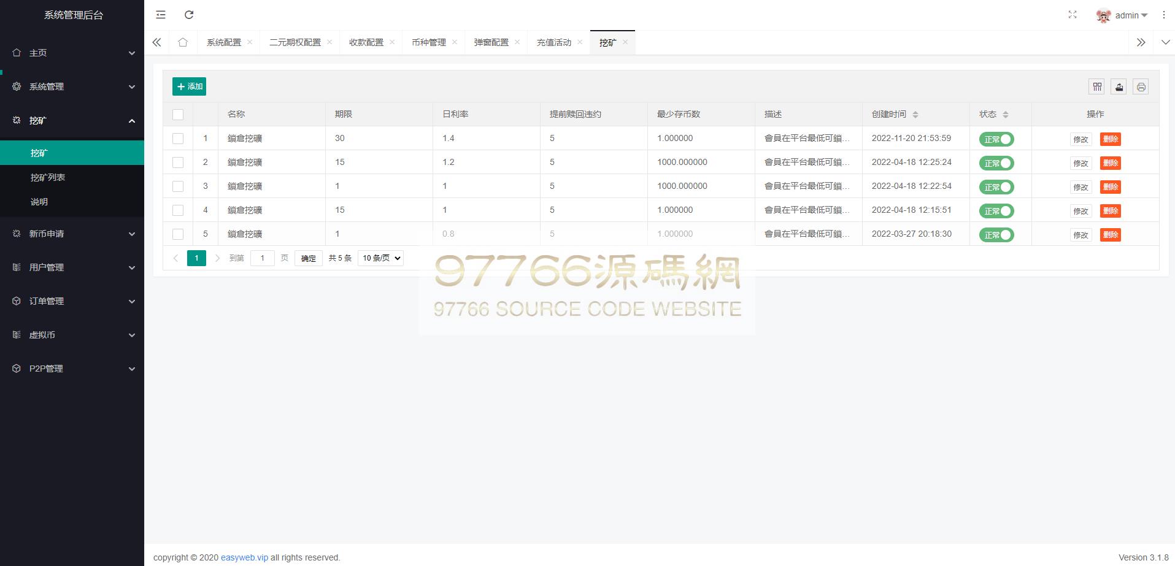Toggle fullscreen mode icon
The height and width of the screenshot is (566, 1175).
[x=1073, y=15]
